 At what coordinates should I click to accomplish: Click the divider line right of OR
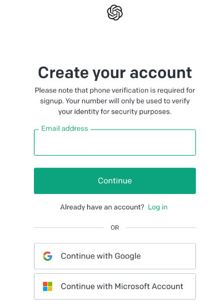click(161, 227)
